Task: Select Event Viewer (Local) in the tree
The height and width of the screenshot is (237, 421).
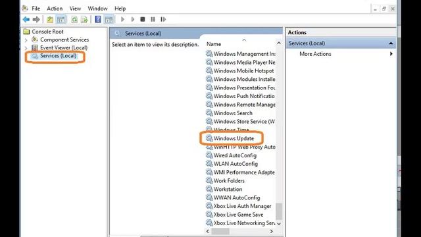Action: click(x=64, y=47)
